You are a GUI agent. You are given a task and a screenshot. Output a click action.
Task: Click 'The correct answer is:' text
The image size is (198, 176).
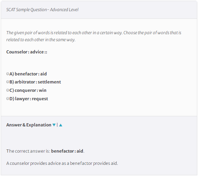(x=28, y=151)
